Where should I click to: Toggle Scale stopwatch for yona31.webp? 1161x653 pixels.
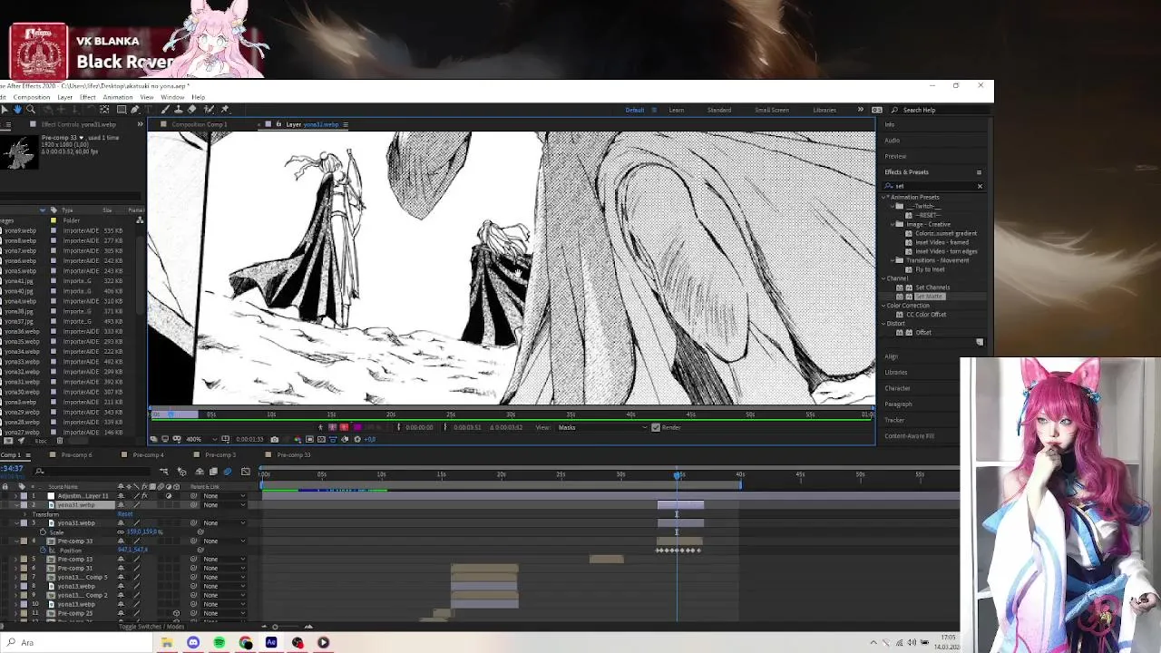(x=43, y=531)
